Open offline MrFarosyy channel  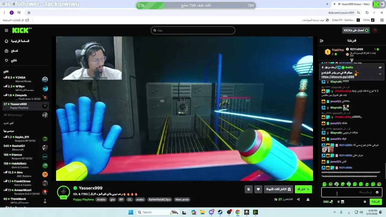(25, 115)
